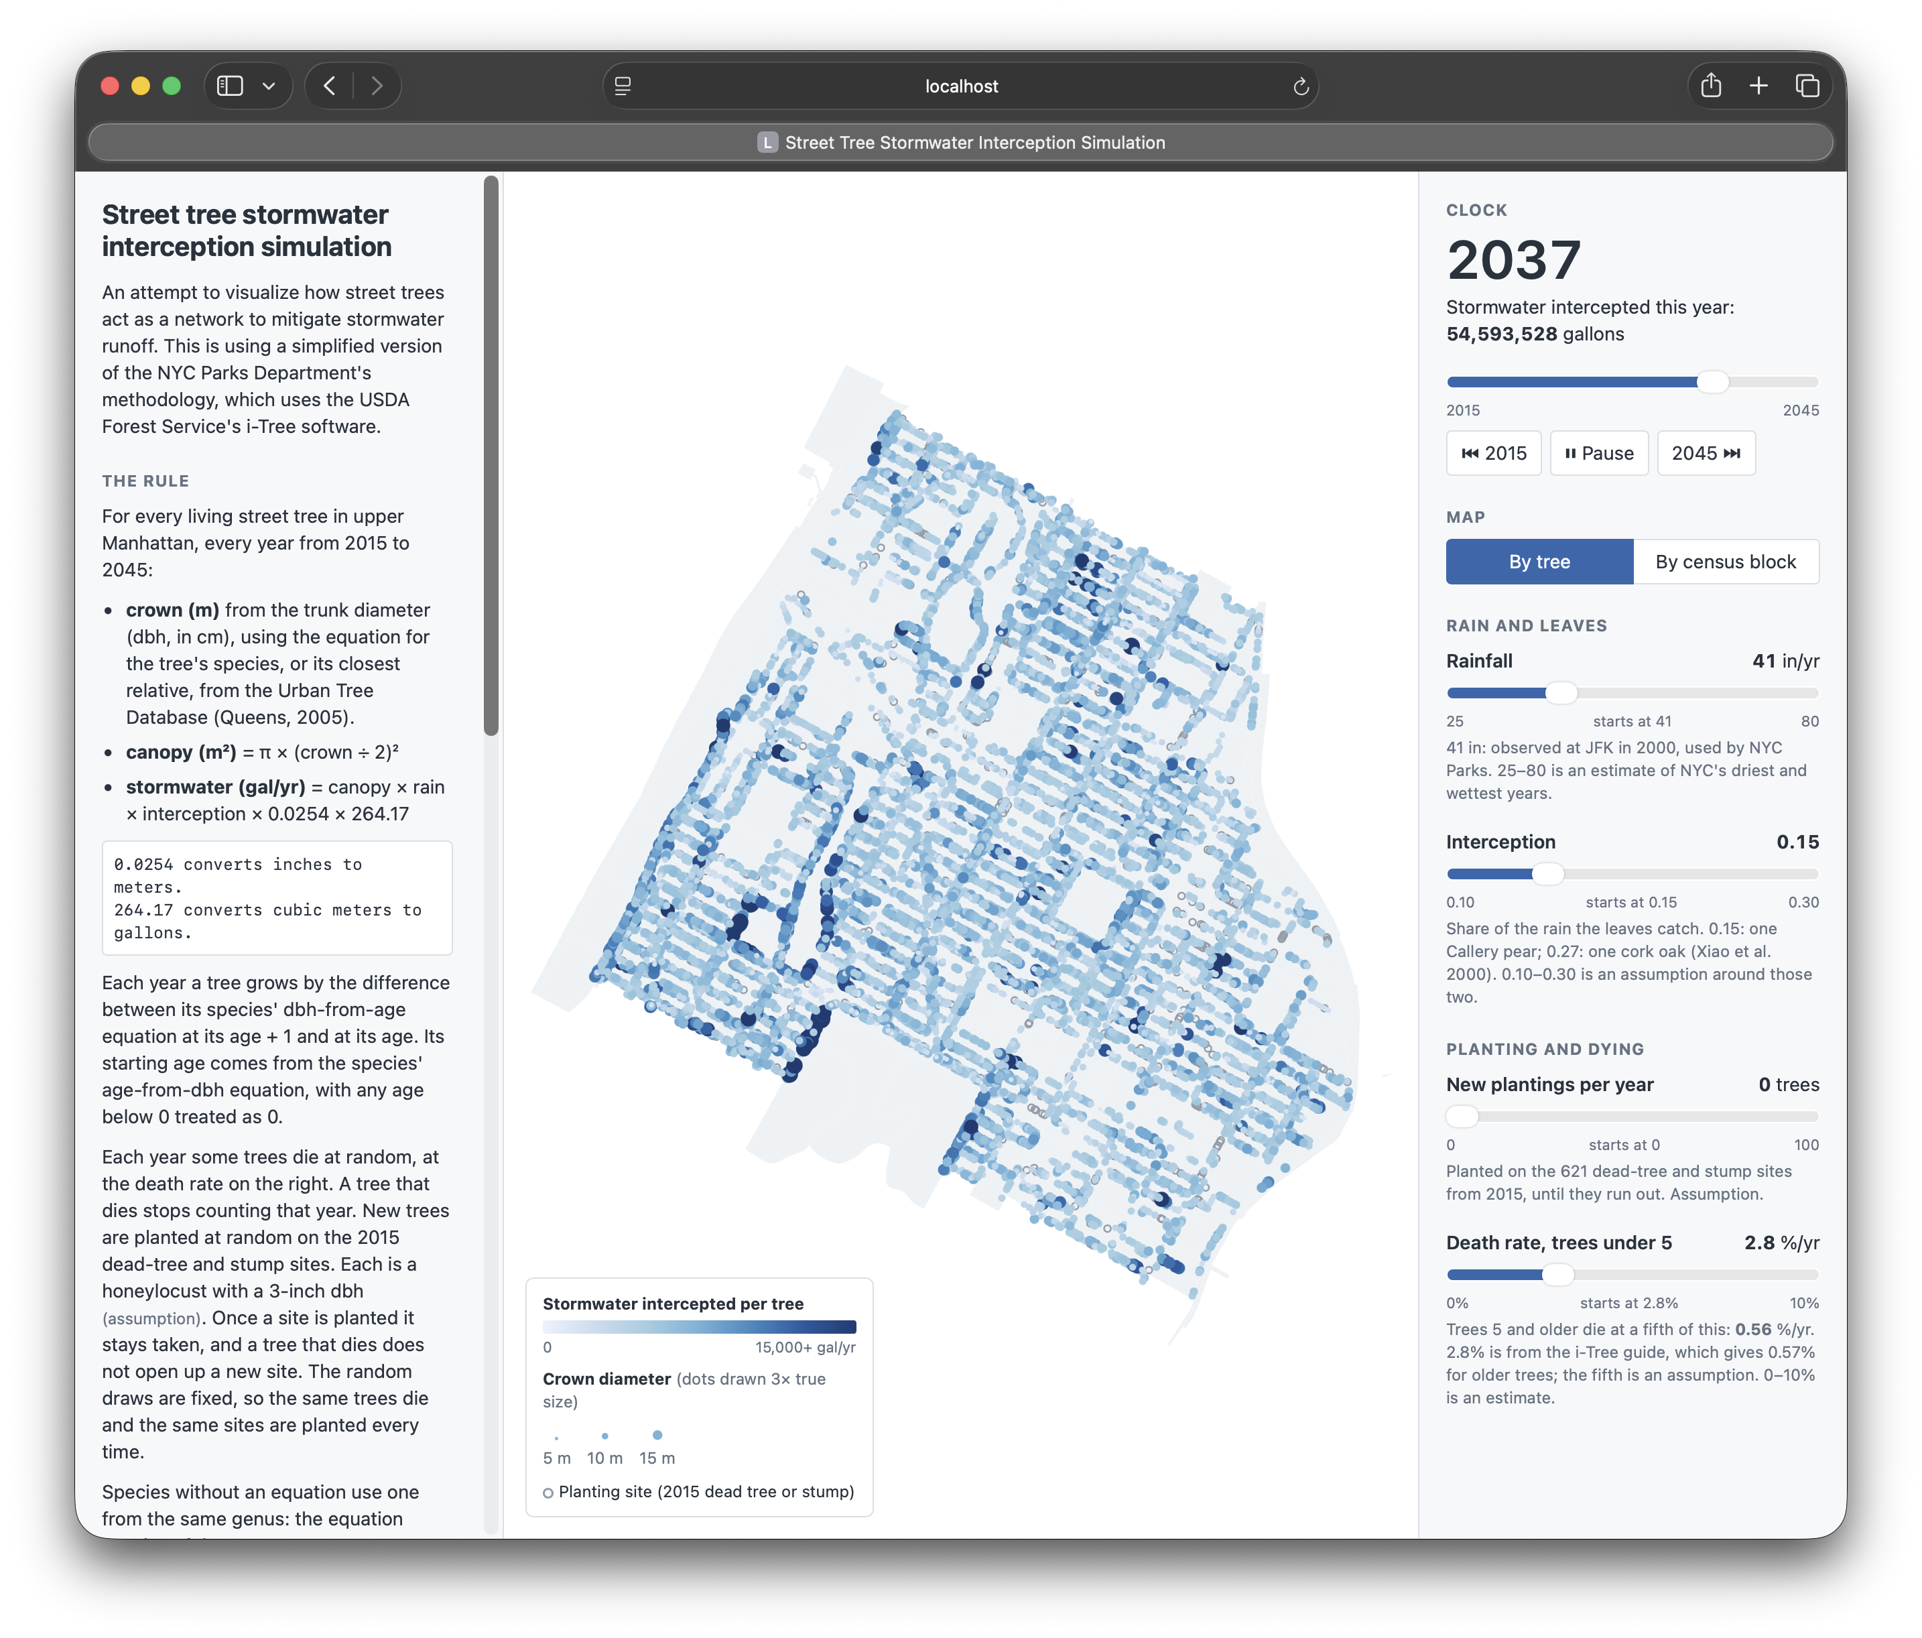Click the Rainfall slider handle

[1561, 693]
